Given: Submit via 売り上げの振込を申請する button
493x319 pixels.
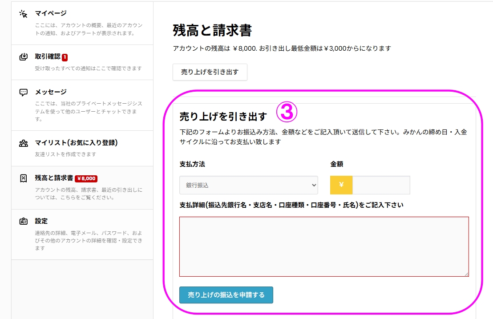Looking at the screenshot, I should pyautogui.click(x=226, y=295).
